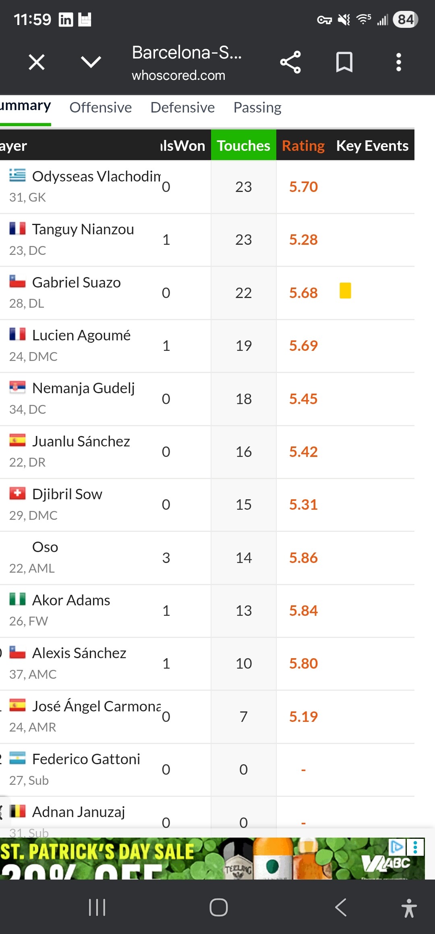
Task: Click the AdChoices icon on banner
Action: (x=397, y=846)
